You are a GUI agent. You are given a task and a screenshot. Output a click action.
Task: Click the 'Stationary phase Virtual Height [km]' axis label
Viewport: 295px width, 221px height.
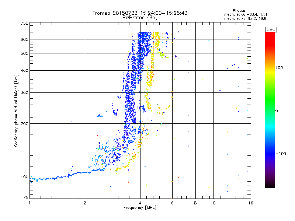[16, 110]
